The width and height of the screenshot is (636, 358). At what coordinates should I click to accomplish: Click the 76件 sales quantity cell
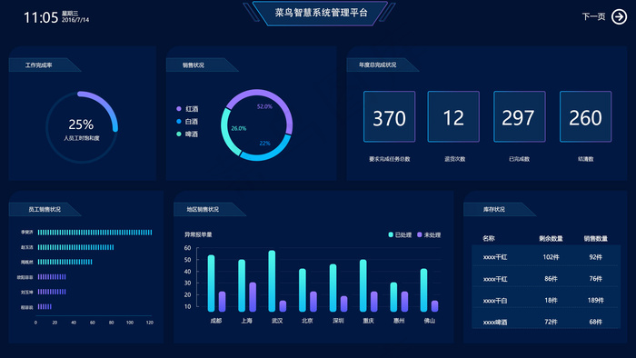click(x=595, y=279)
